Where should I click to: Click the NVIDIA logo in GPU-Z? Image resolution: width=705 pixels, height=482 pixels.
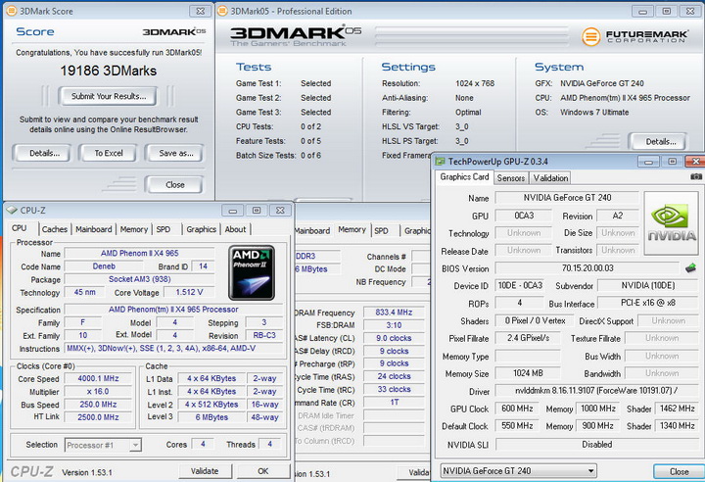tap(674, 220)
